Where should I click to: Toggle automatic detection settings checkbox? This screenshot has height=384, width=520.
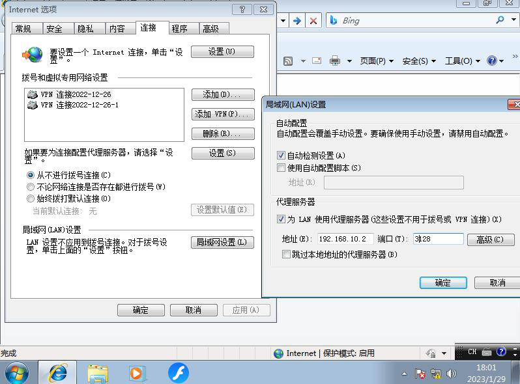pos(281,156)
